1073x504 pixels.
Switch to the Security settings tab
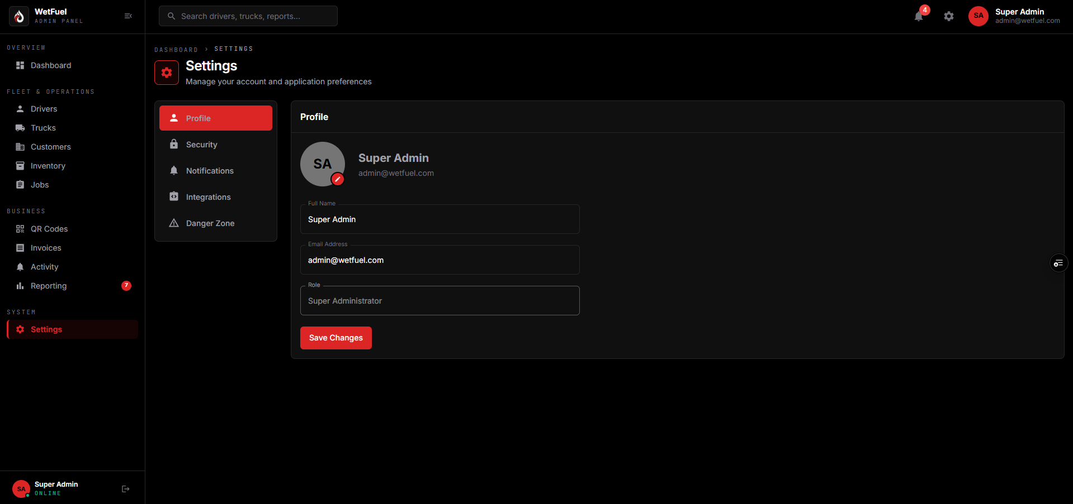tap(216, 145)
